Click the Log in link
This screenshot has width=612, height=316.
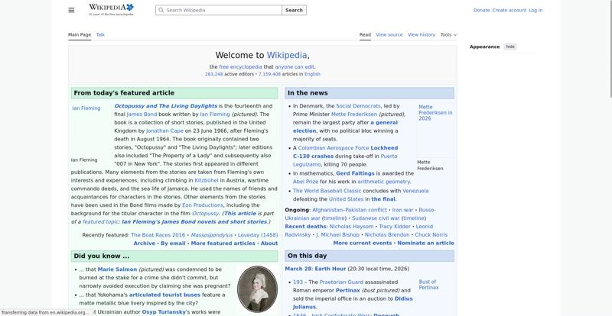tap(535, 11)
